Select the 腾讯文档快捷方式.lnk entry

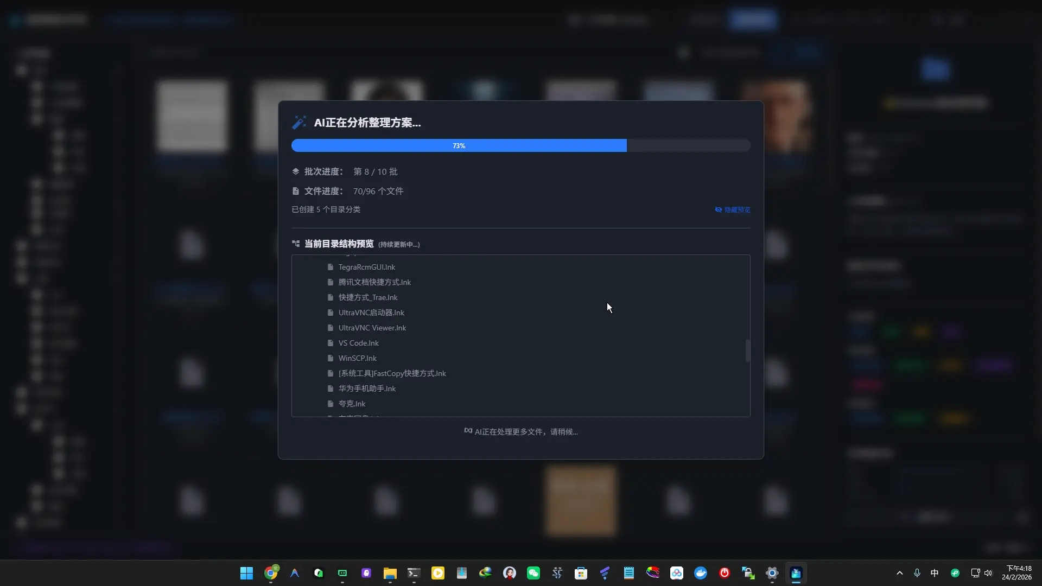pos(374,282)
